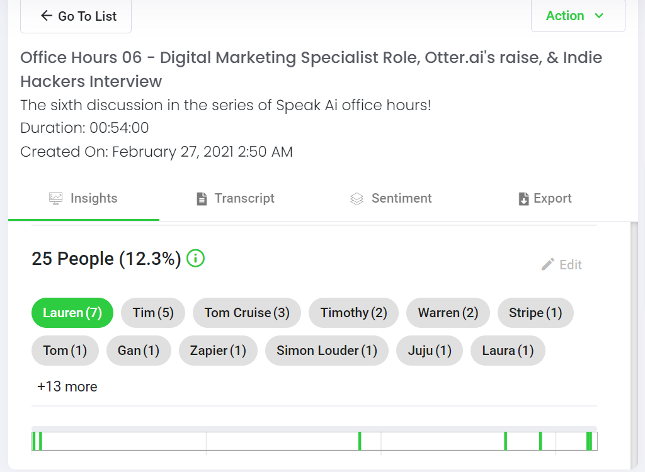The image size is (645, 472).
Task: Open the Transcript tab
Action: pyautogui.click(x=236, y=198)
